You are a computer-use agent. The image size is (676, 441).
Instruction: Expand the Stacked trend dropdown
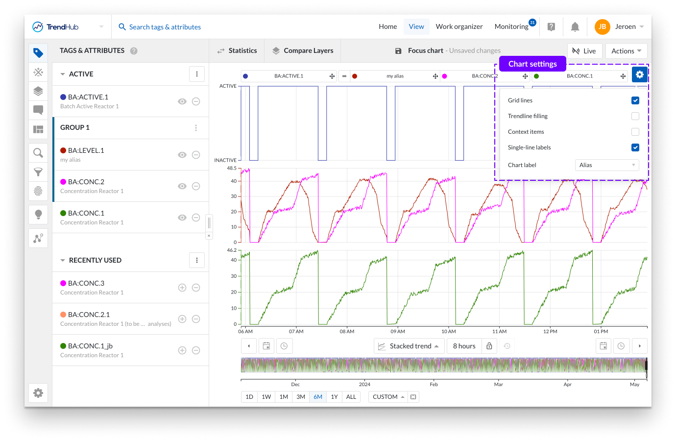pyautogui.click(x=410, y=346)
